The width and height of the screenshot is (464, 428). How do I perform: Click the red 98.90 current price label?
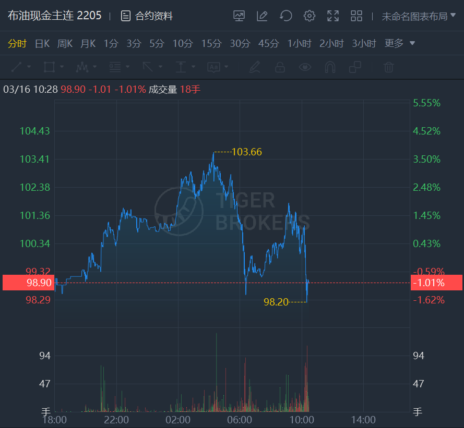point(28,283)
